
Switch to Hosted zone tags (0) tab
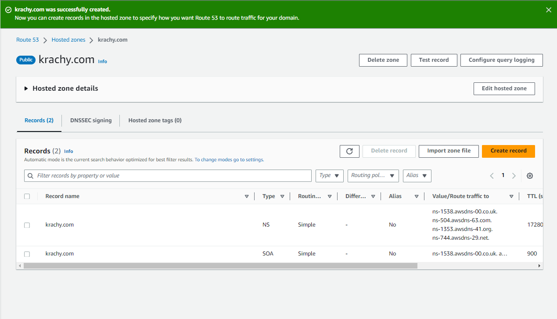click(155, 121)
